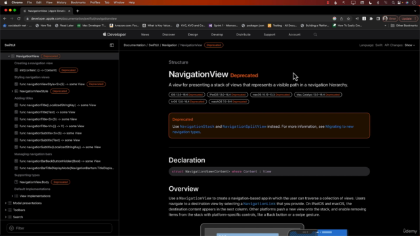Open Develop section link

pos(217,35)
